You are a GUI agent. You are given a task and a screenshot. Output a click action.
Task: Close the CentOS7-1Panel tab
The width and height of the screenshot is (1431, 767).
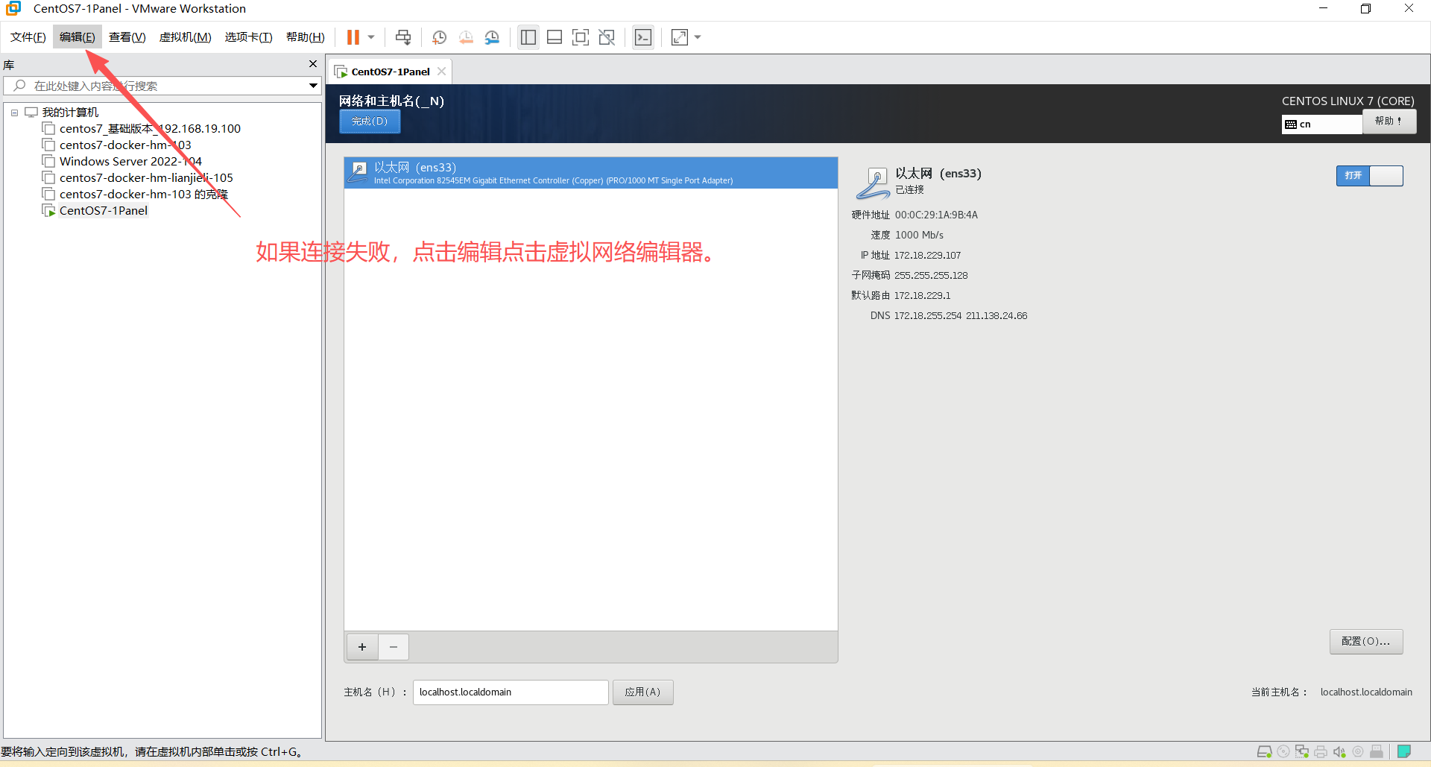(442, 72)
